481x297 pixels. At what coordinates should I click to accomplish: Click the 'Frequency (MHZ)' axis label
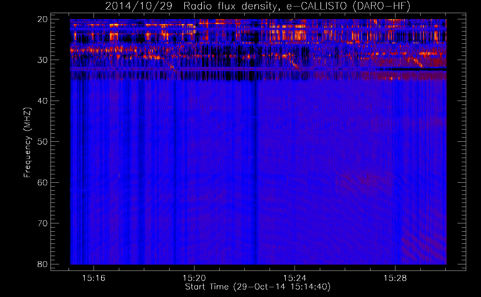tap(27, 143)
